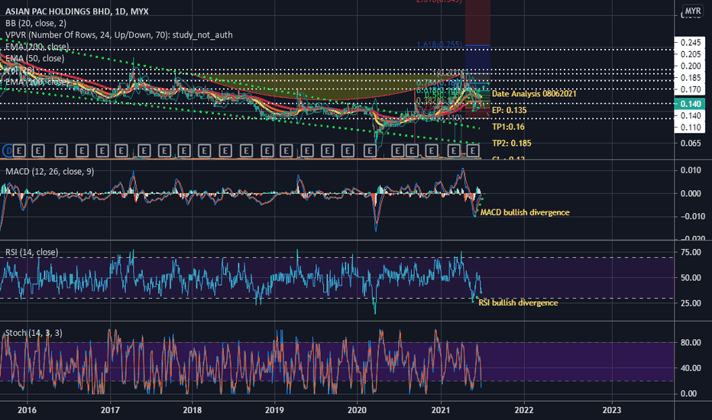
Task: Click the MACD bullish divergence label
Action: 525,212
